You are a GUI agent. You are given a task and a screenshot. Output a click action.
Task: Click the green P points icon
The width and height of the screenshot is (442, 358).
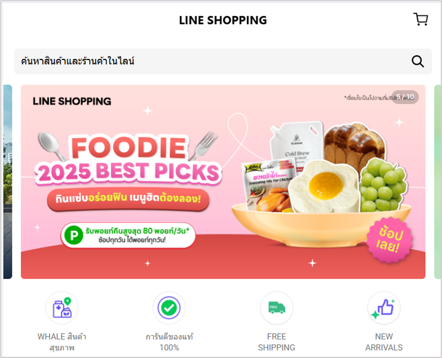pyautogui.click(x=74, y=235)
